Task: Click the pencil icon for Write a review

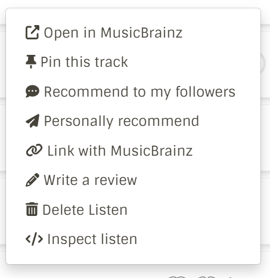Action: point(32,180)
